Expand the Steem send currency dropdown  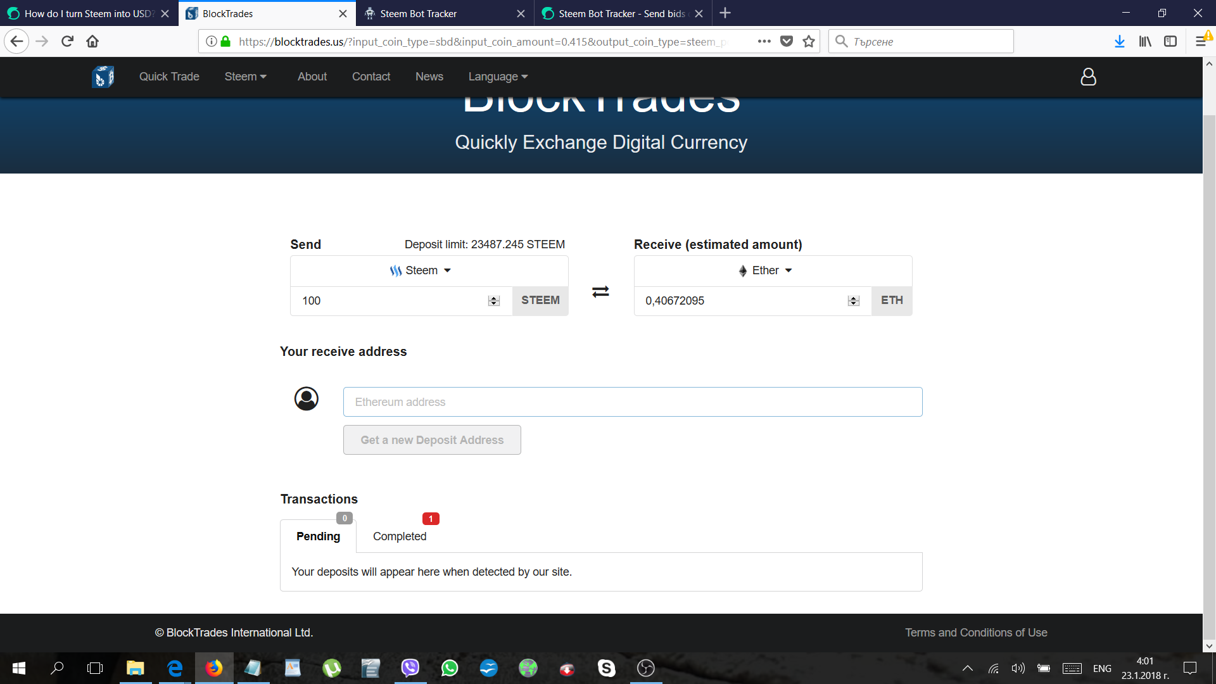pyautogui.click(x=421, y=270)
